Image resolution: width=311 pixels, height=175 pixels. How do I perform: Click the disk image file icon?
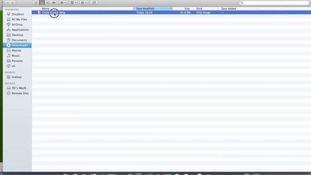[39, 13]
